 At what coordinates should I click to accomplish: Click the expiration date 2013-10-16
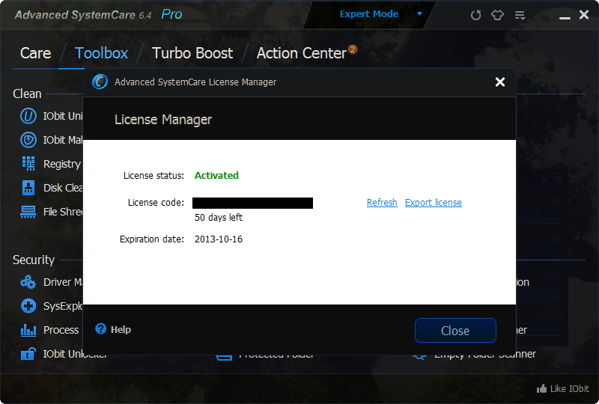(219, 239)
